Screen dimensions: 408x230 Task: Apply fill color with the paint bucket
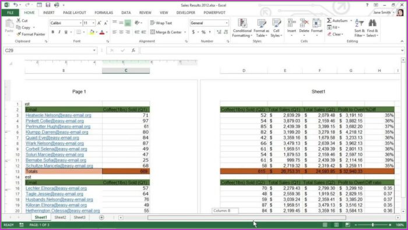pyautogui.click(x=92, y=32)
